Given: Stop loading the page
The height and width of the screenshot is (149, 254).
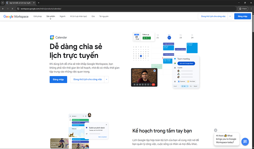Looking at the screenshot, I should (x=12, y=9).
